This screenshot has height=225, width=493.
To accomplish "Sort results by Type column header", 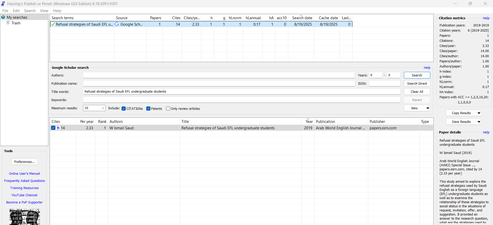I will 426,121.
